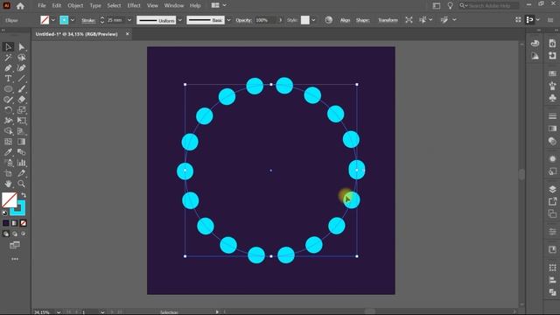Select the Blend tool

(x=21, y=152)
